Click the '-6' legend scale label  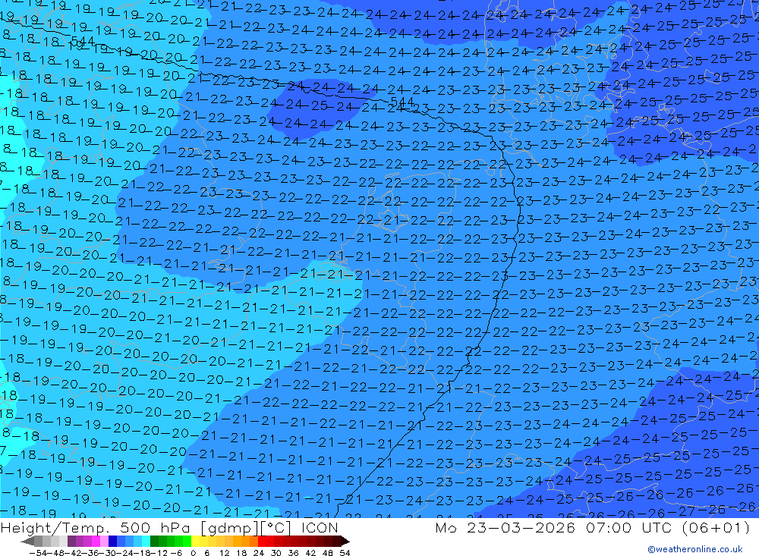(176, 553)
